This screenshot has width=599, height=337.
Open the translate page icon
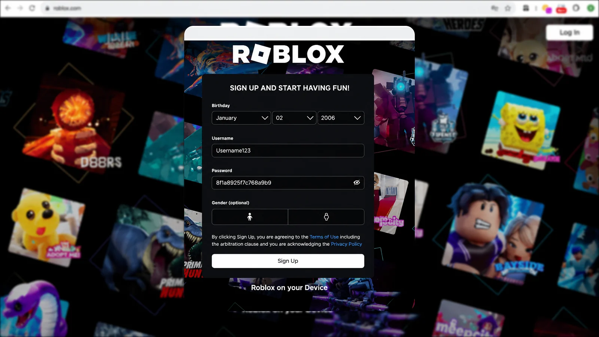(495, 8)
